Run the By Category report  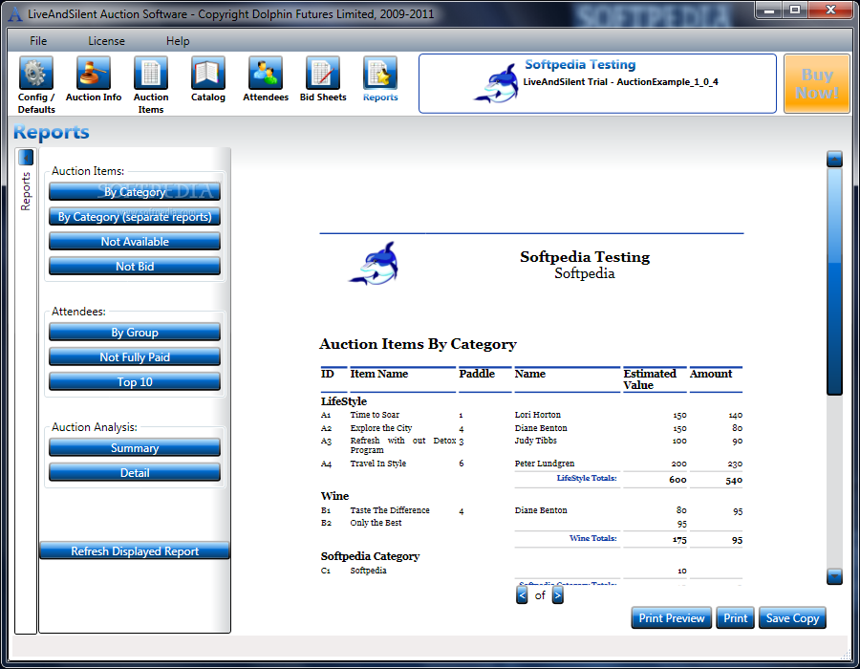point(135,191)
